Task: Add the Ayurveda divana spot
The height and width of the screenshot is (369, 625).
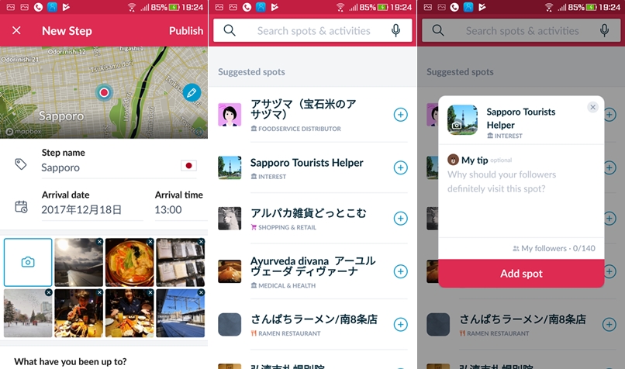Action: pos(401,271)
